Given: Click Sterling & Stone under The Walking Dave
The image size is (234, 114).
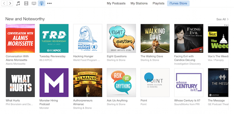Looking at the screenshot, I should pyautogui.click(x=150, y=60).
